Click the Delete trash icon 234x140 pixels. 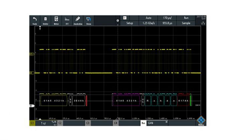(45, 20)
